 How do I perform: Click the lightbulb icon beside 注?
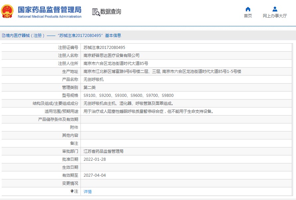tap(72, 191)
